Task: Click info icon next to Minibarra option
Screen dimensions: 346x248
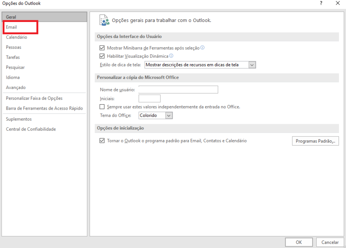Action: pyautogui.click(x=202, y=47)
